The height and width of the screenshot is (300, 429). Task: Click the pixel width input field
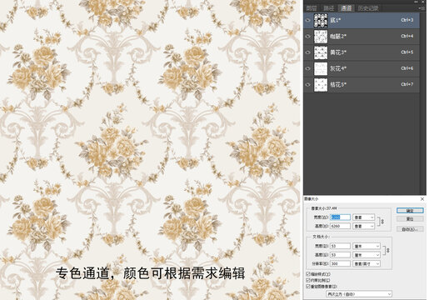[340, 217]
